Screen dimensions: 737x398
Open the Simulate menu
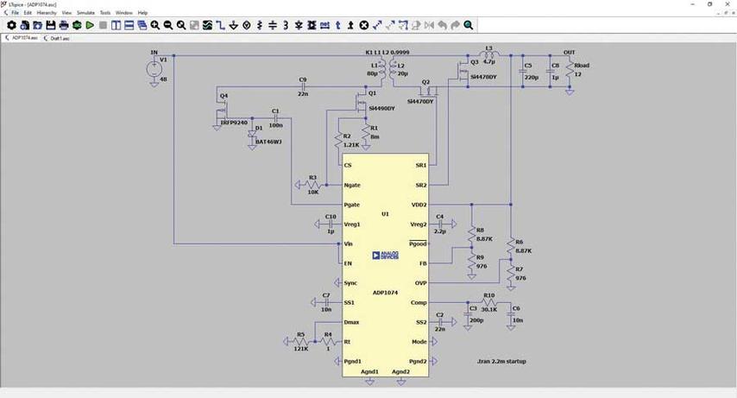coord(85,13)
